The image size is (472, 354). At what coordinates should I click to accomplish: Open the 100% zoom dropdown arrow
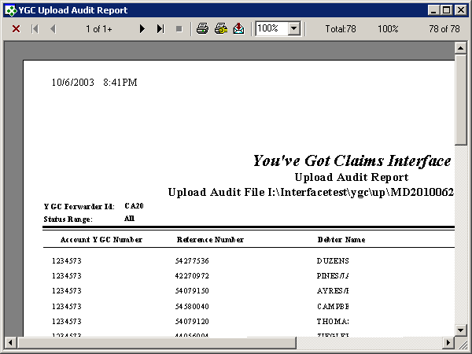(294, 28)
